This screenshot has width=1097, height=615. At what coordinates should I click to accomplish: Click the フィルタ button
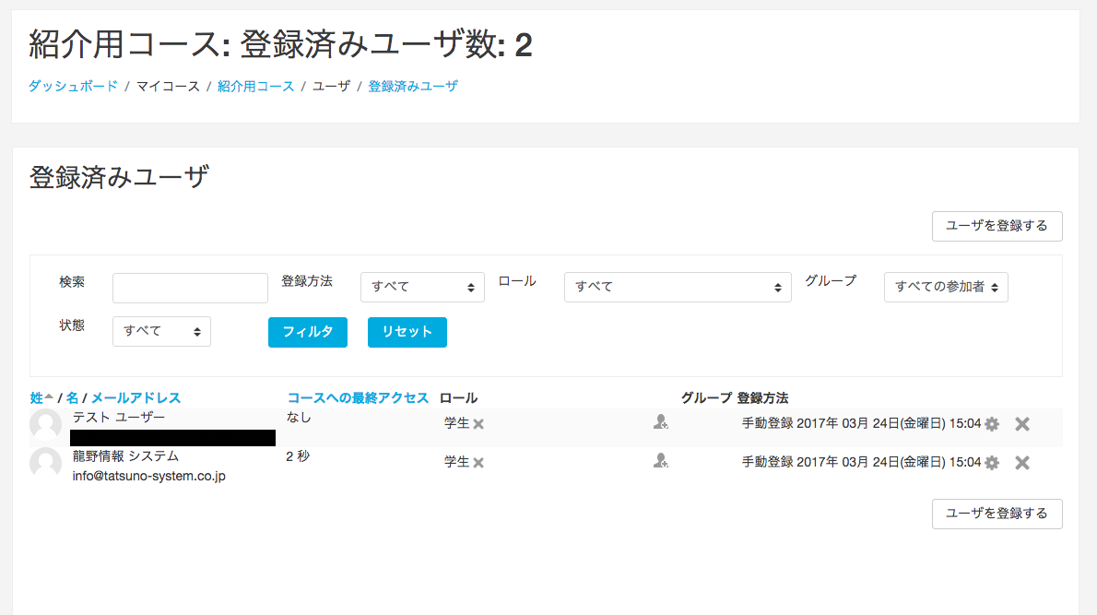tap(308, 332)
